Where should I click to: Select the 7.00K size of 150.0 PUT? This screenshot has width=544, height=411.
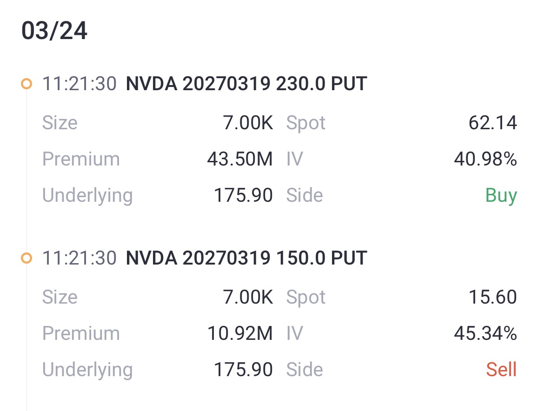(248, 298)
